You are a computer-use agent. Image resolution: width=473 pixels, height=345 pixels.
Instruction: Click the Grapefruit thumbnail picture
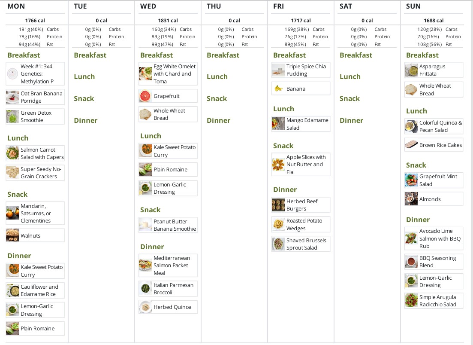[145, 96]
